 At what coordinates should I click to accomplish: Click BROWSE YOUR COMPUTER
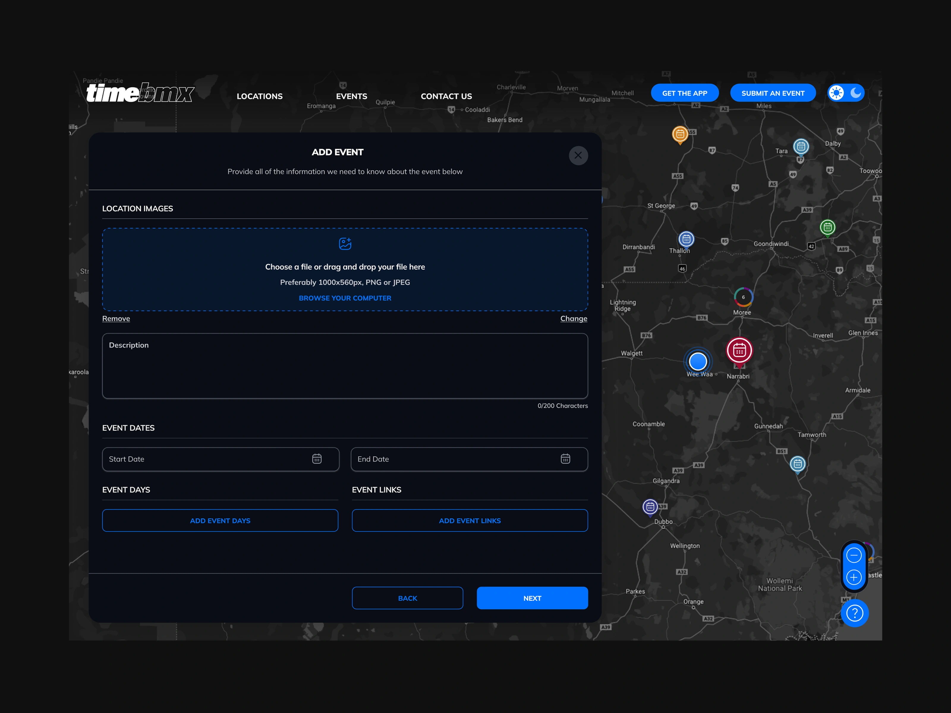point(345,298)
